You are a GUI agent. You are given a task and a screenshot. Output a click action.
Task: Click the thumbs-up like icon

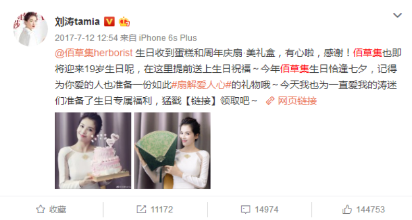[x=347, y=210]
